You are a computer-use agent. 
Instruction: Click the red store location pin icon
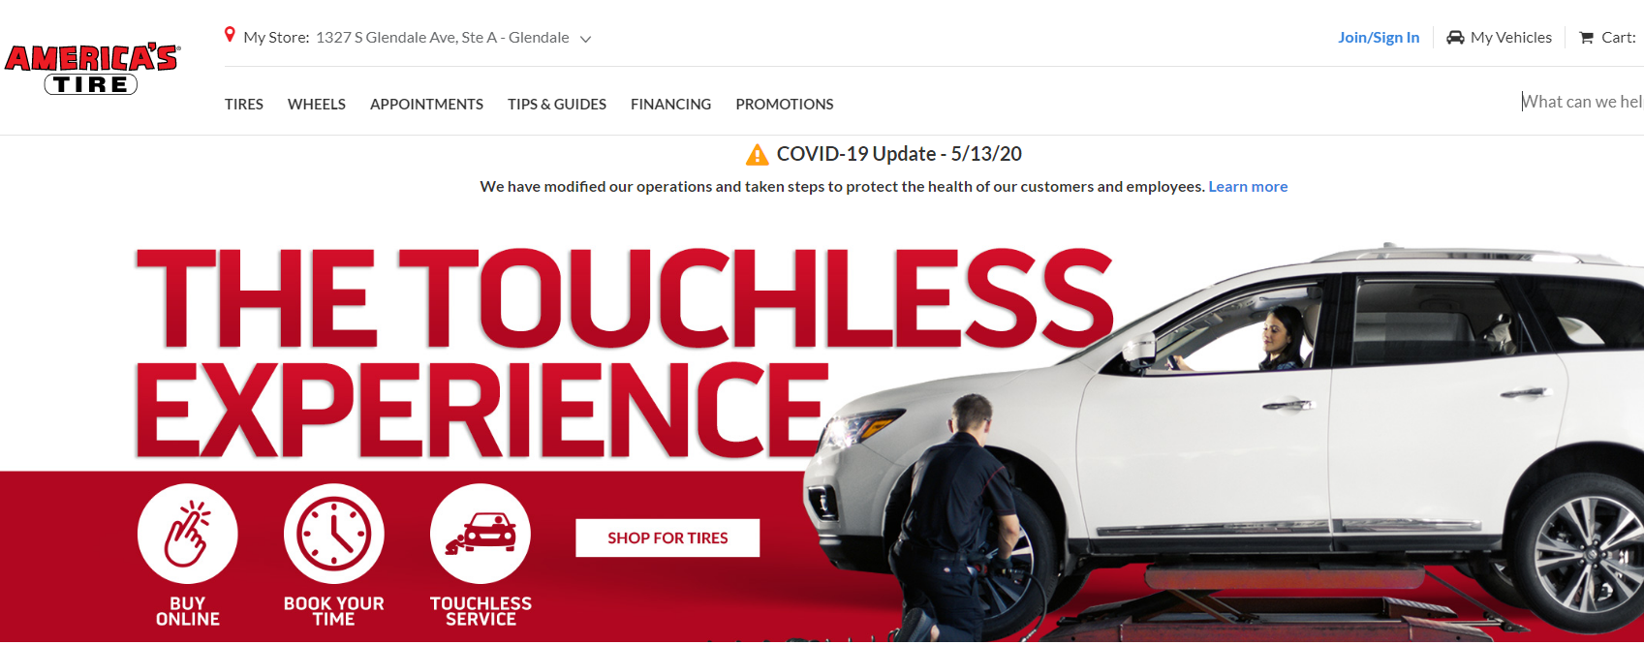[230, 35]
